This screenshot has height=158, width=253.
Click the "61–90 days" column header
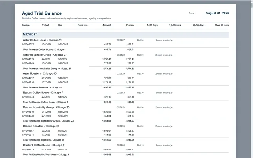(198, 25)
